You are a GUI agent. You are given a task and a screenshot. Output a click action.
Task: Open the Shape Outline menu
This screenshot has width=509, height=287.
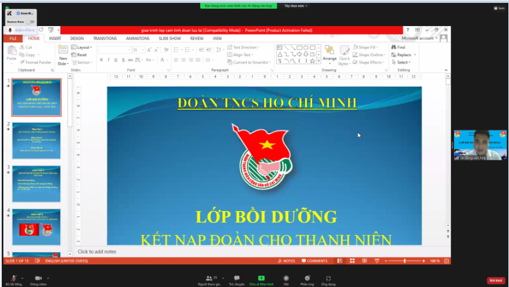[369, 55]
